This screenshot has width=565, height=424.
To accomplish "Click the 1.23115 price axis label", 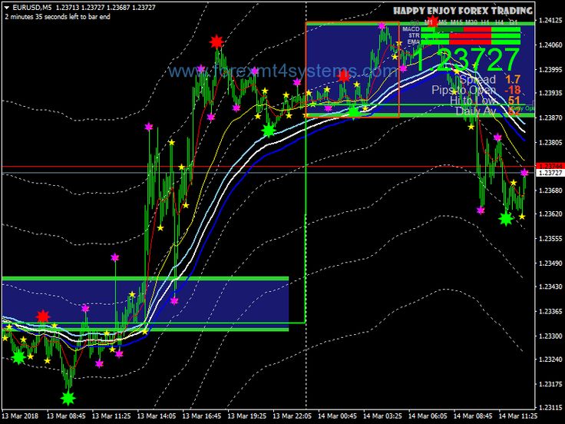I will click(x=550, y=408).
